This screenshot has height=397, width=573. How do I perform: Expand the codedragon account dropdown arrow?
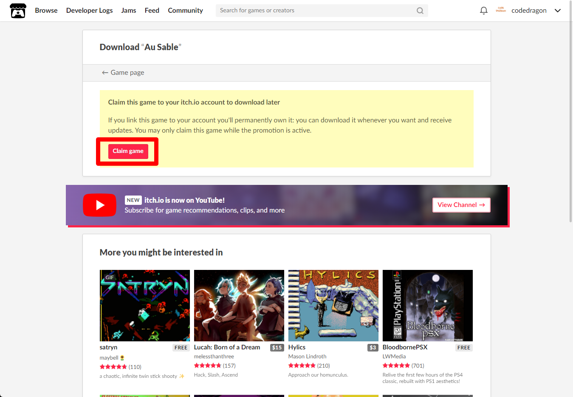[x=558, y=11]
